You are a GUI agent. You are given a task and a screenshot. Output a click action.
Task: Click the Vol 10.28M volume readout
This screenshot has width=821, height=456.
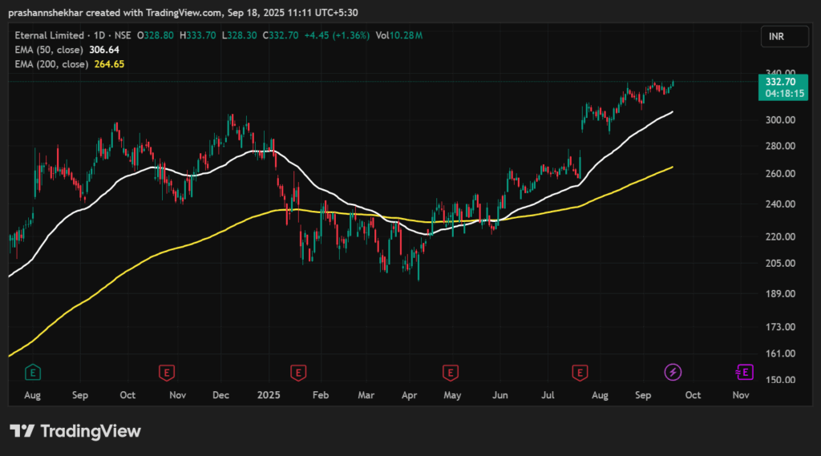[398, 35]
